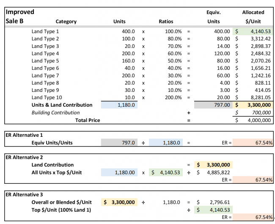Click the ER Alternative 1 heading
This screenshot has height=224, width=275.
pyautogui.click(x=25, y=135)
